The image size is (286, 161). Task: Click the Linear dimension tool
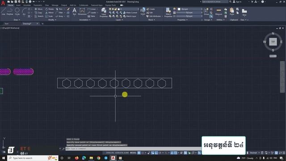tap(92, 9)
